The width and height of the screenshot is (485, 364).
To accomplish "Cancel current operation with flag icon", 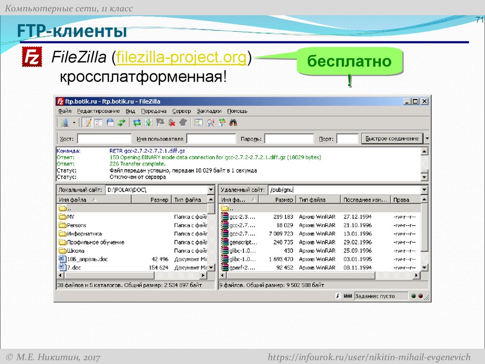I will tap(160, 123).
